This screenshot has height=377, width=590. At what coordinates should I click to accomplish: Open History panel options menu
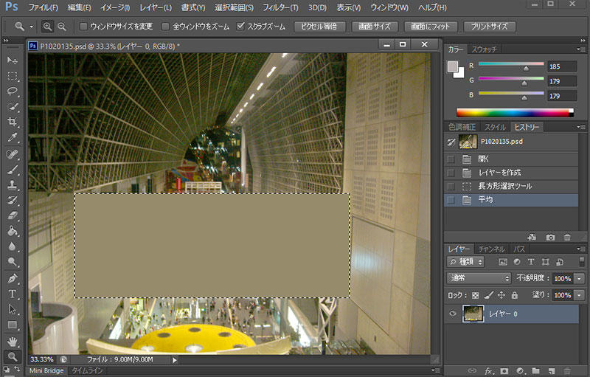pos(580,127)
